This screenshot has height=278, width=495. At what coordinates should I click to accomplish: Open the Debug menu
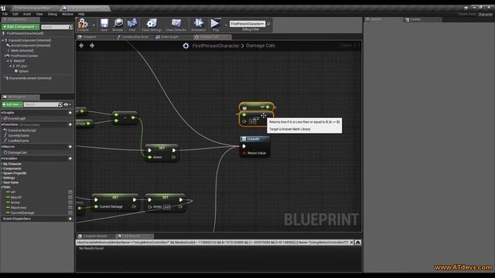(x=53, y=14)
